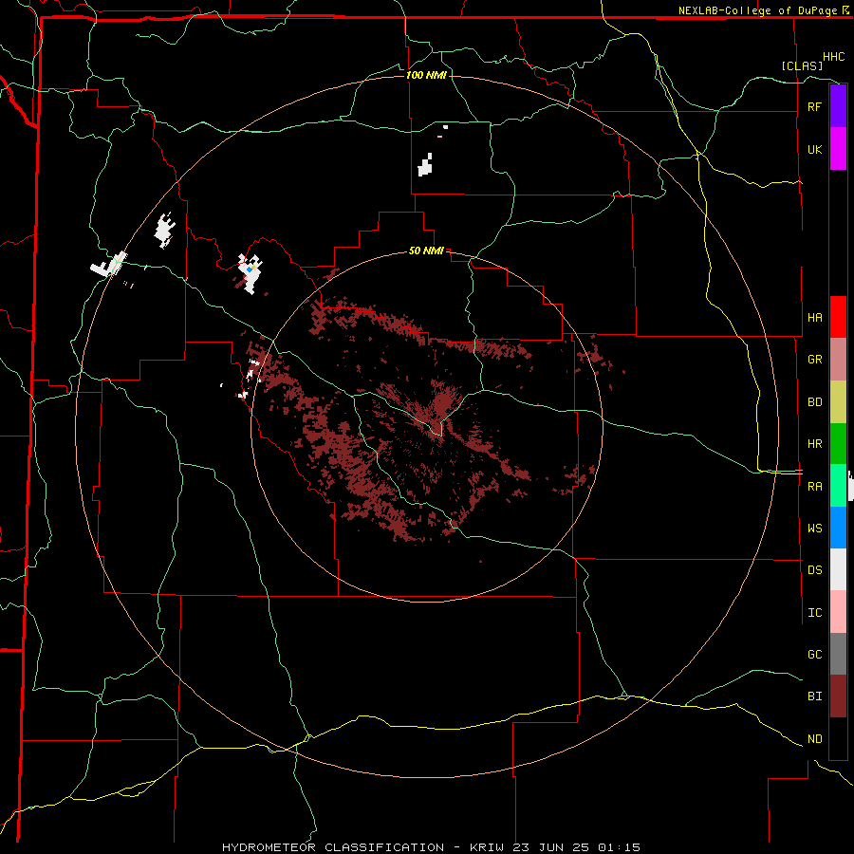Screen dimensions: 854x854
Task: Click the HR green legend swatch
Action: point(838,444)
